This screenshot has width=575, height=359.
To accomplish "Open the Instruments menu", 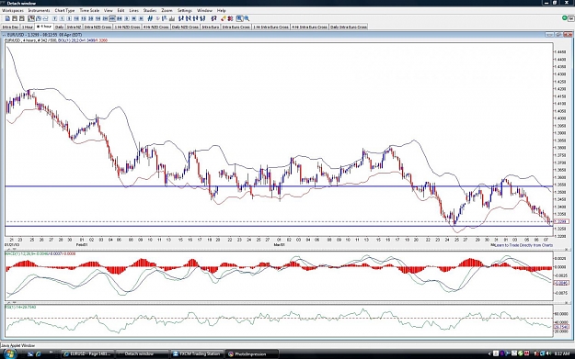I will pos(39,11).
